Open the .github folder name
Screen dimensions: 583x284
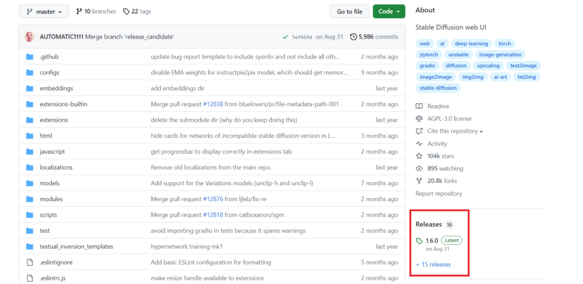49,57
